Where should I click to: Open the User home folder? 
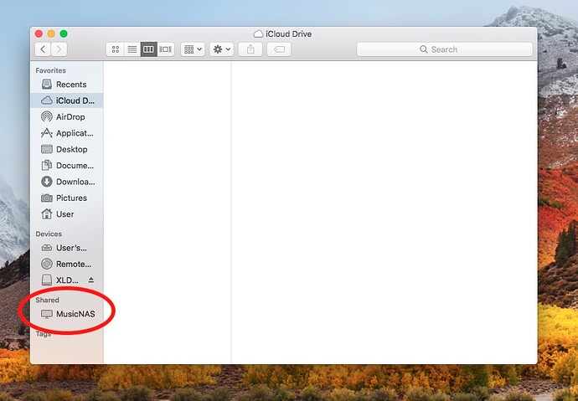(x=67, y=214)
